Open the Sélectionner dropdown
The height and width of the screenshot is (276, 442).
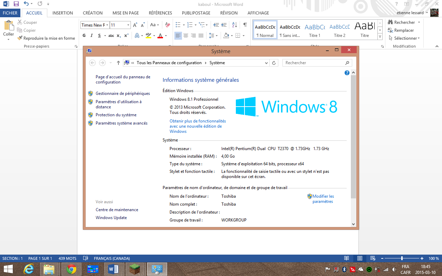tap(404, 38)
